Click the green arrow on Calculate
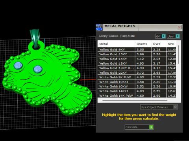This screenshot has width=189, height=141. point(151,127)
